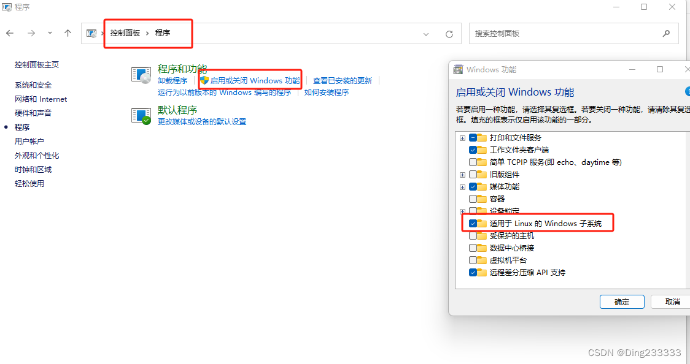
Task: Open the 程序和功能 heading link
Action: point(182,69)
